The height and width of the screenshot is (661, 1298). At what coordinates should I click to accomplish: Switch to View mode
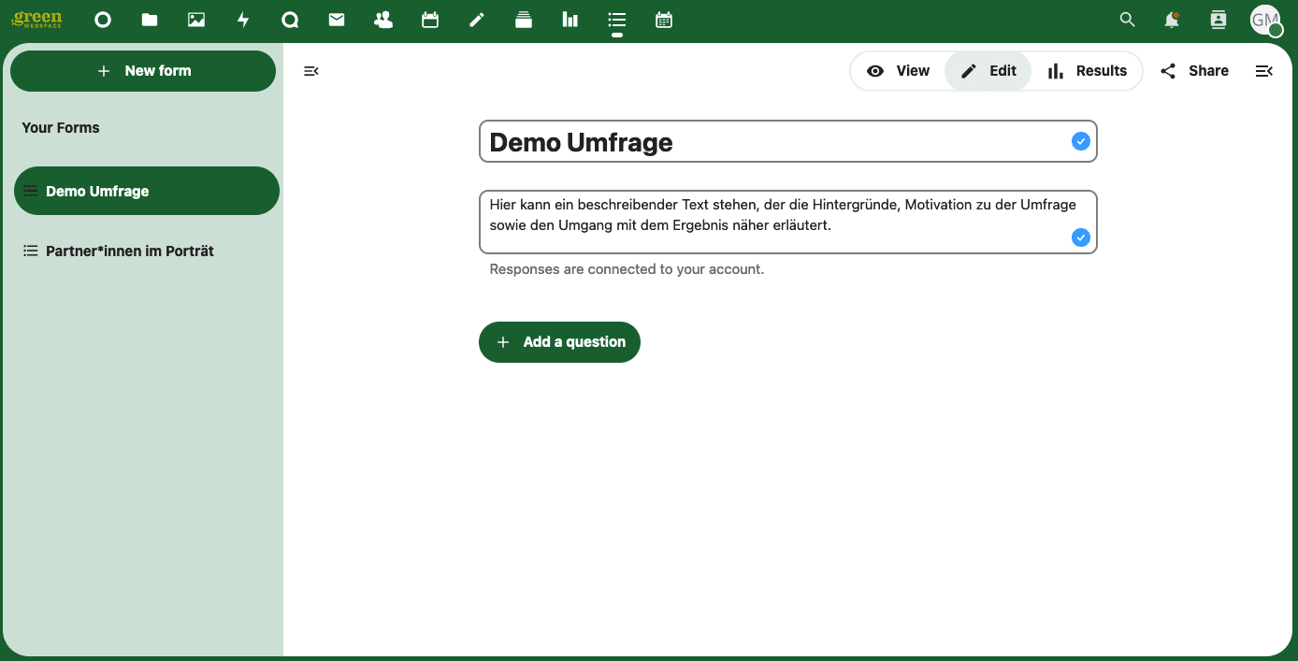pos(899,71)
